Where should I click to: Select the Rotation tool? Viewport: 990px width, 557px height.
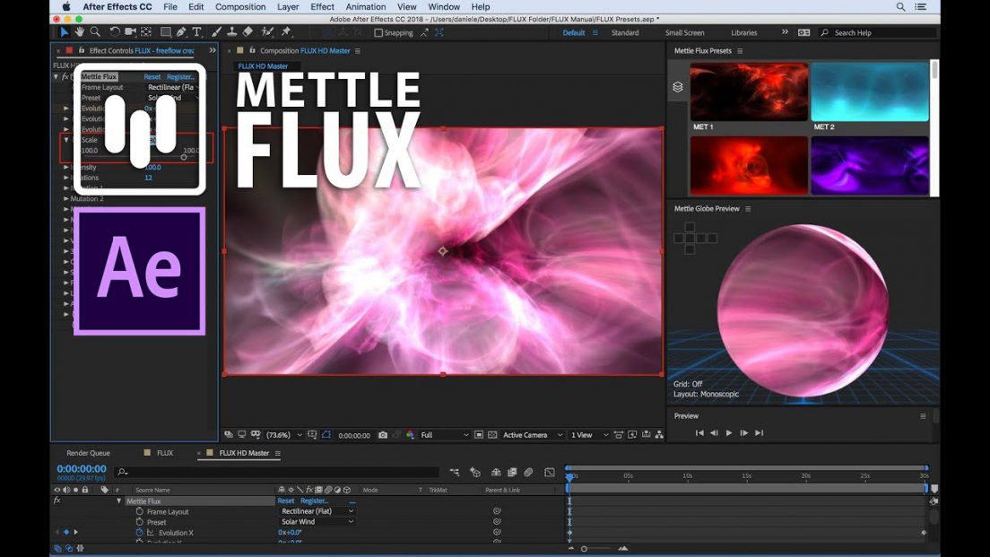(115, 32)
